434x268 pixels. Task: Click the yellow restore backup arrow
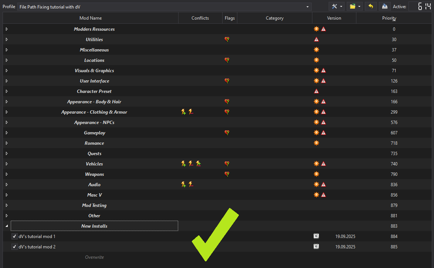click(370, 6)
